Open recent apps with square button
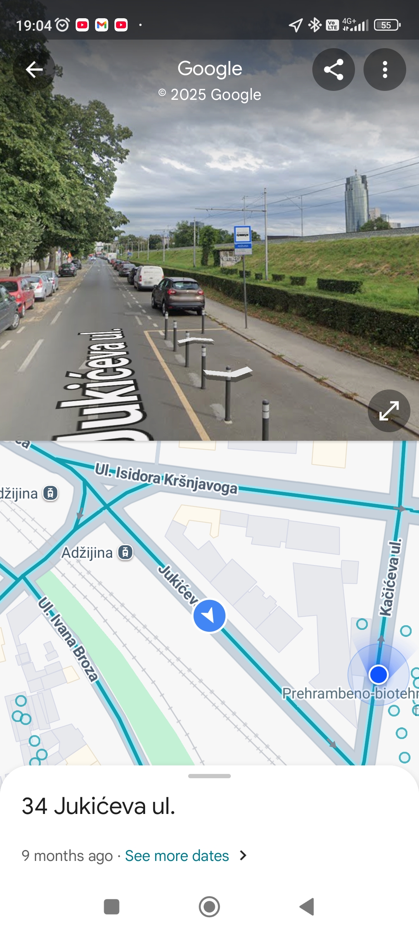 [x=112, y=907]
